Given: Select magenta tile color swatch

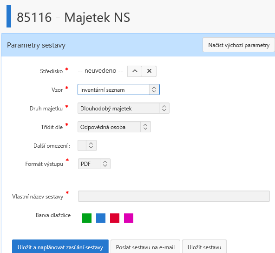Looking at the screenshot, I should pos(129,218).
